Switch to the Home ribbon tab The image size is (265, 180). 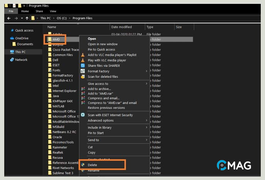[25, 11]
